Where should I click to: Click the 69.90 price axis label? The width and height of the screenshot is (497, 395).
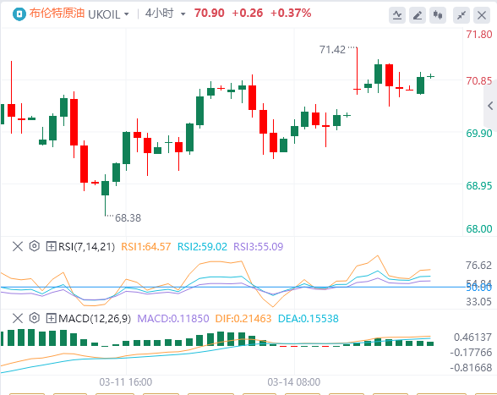[x=479, y=133]
